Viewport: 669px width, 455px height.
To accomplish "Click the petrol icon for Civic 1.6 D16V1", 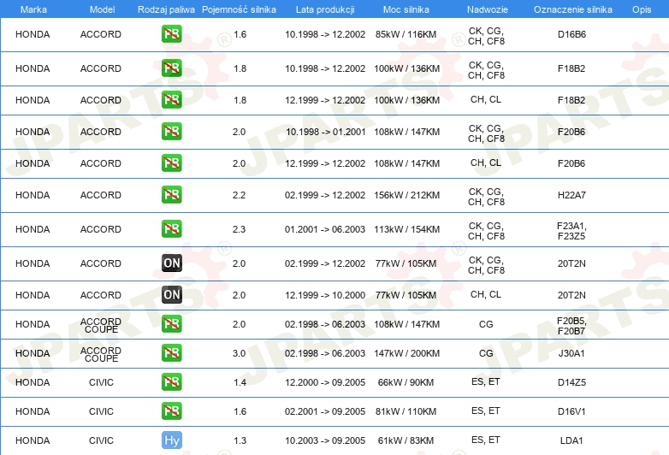I will [171, 411].
